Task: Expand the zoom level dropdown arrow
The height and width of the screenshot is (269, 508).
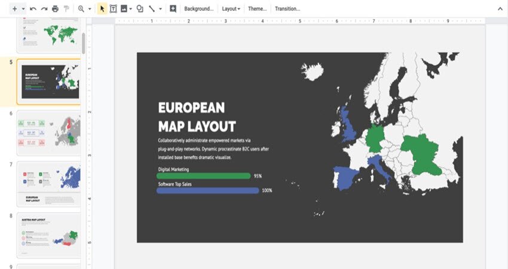Action: [x=90, y=9]
